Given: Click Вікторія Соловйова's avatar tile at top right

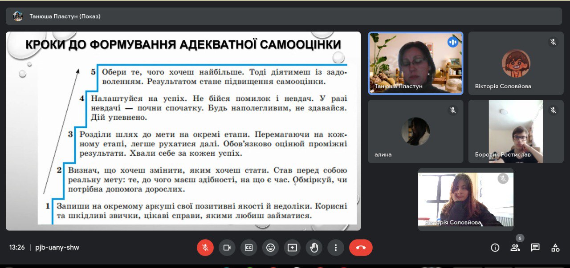Looking at the screenshot, I should click(x=516, y=63).
